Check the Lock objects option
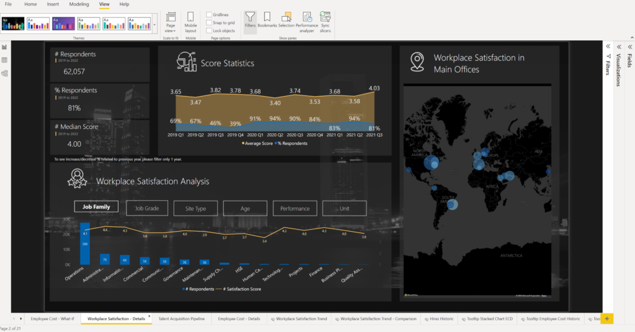This screenshot has width=635, height=332. point(209,30)
